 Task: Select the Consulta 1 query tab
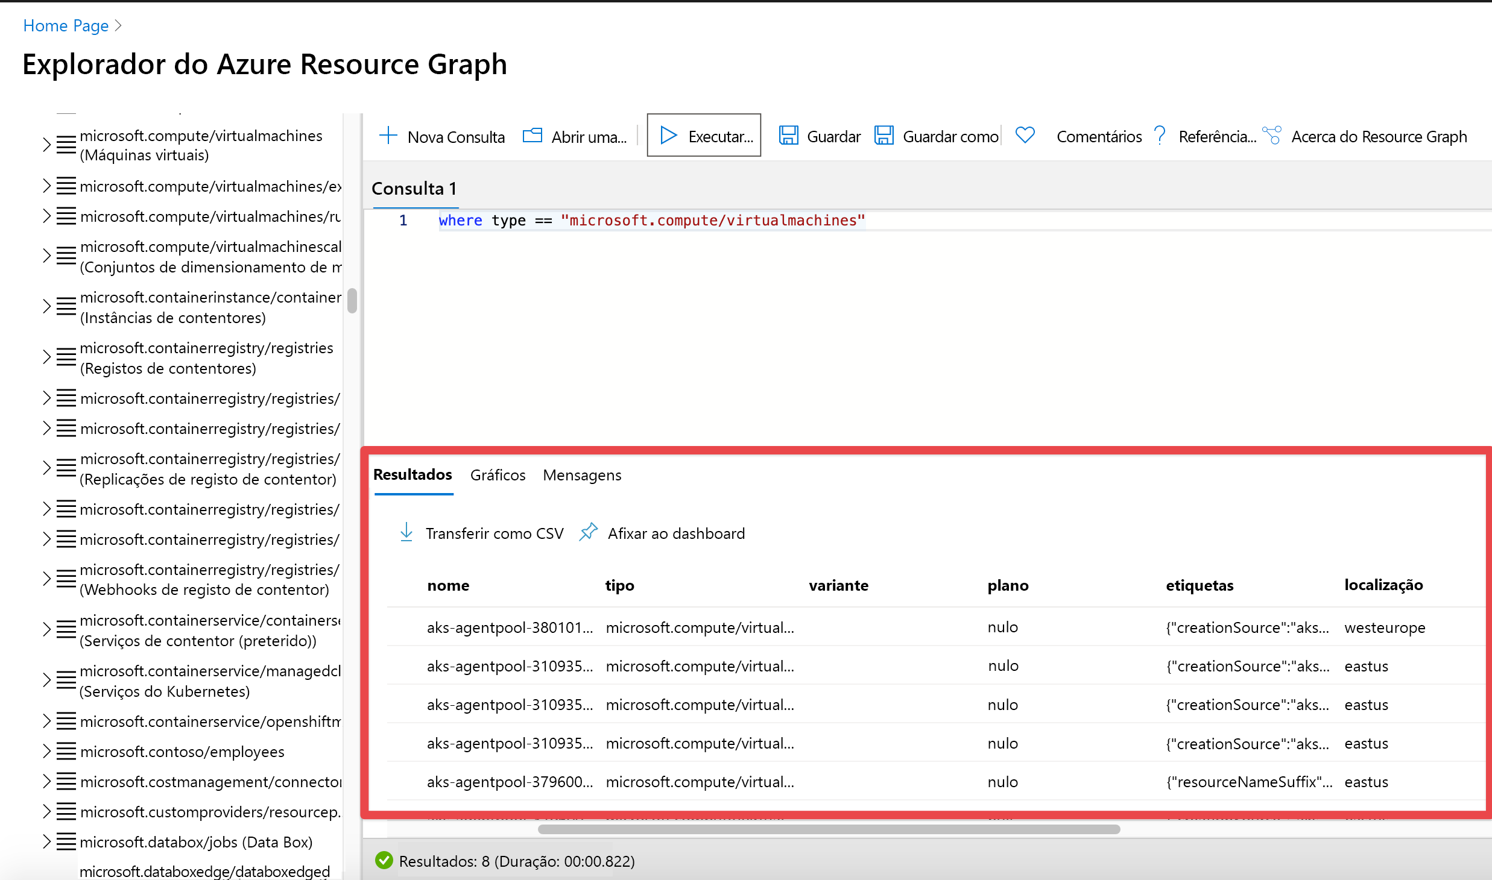tap(414, 189)
